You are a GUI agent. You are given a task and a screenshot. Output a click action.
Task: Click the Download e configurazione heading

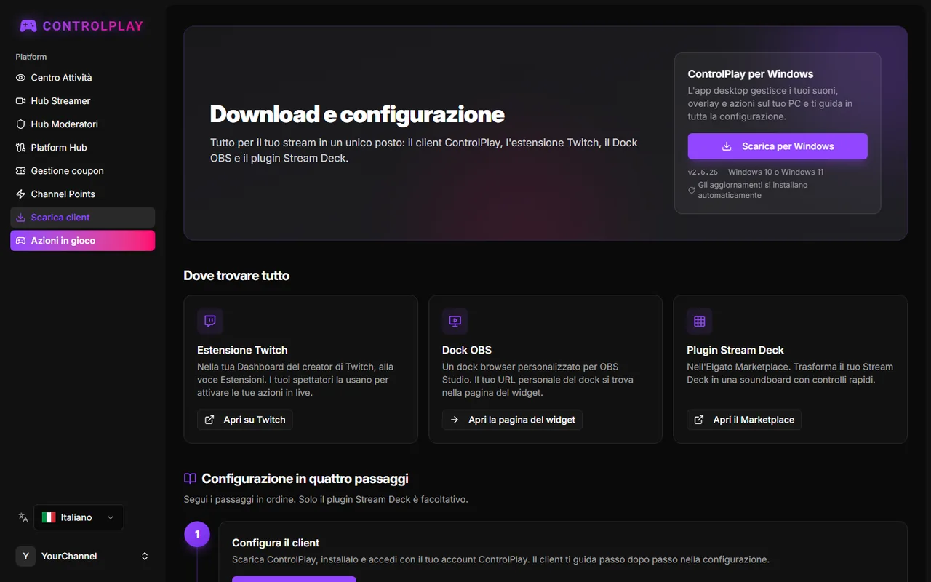(x=357, y=114)
